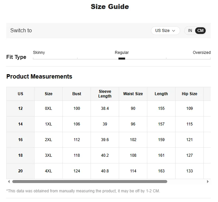Screen dimensions: 218x202
Task: Click the Hip Size column header
Action: (x=189, y=94)
